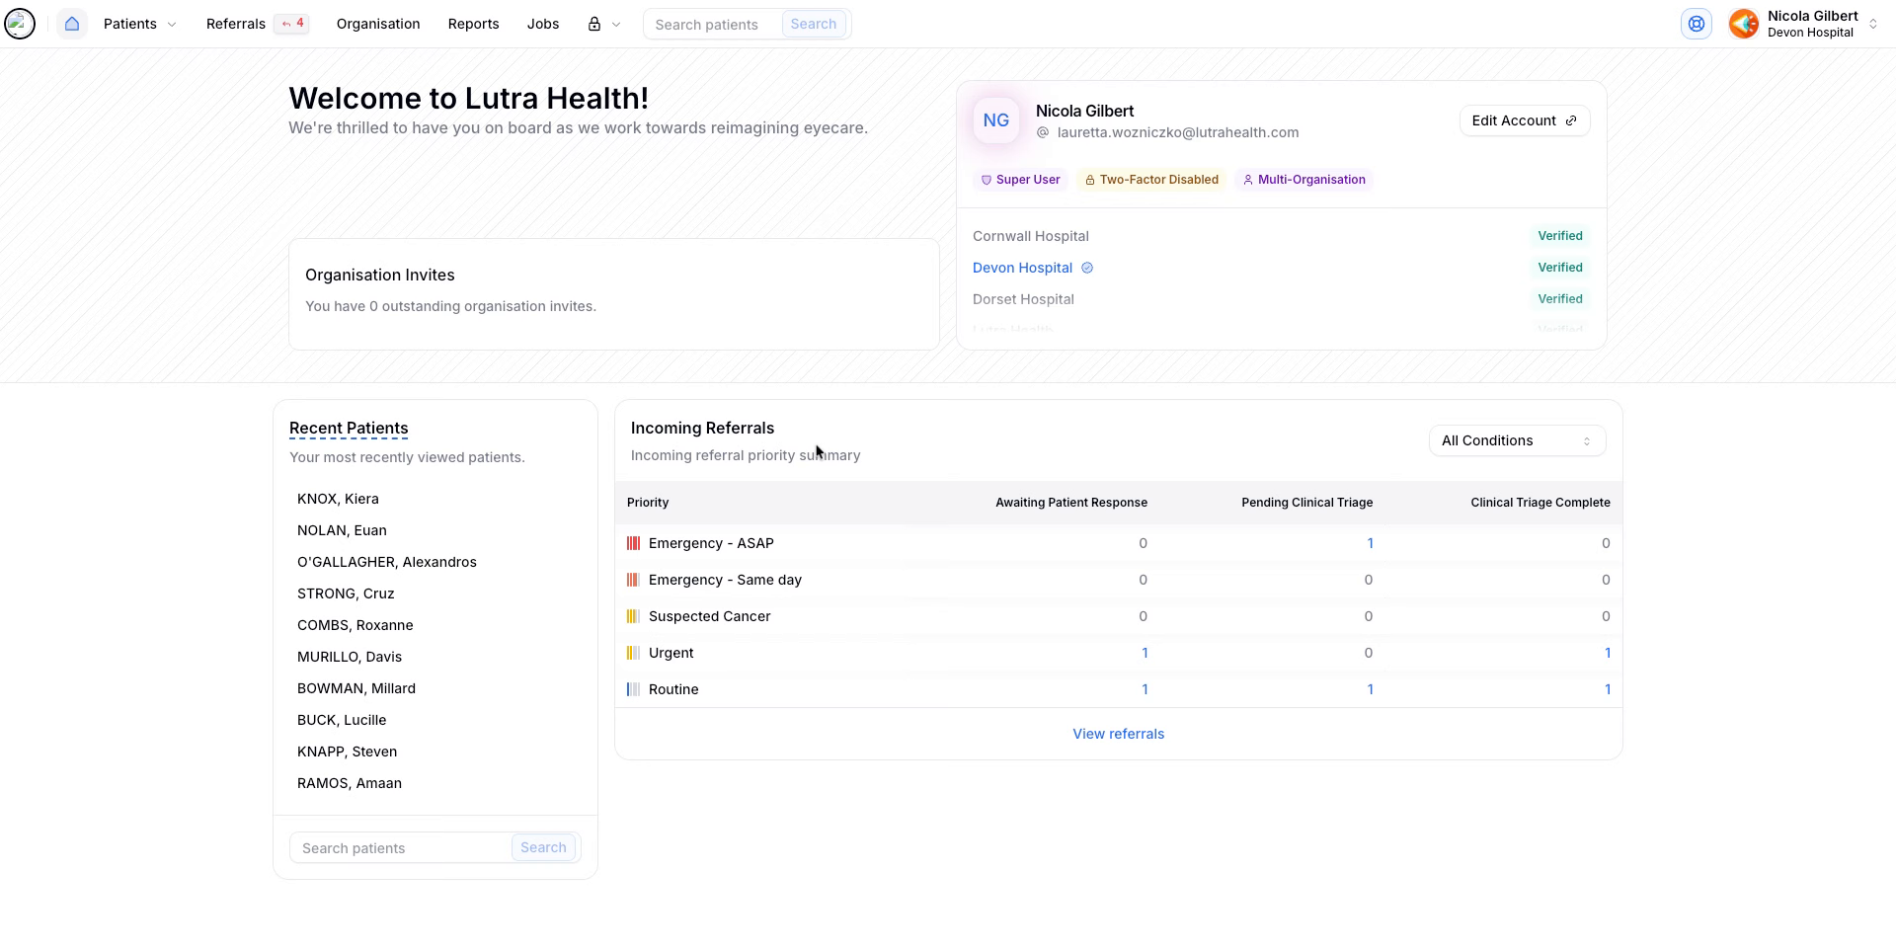Click Routine Awaiting Patient Response count
The width and height of the screenshot is (1896, 950).
pyautogui.click(x=1145, y=689)
